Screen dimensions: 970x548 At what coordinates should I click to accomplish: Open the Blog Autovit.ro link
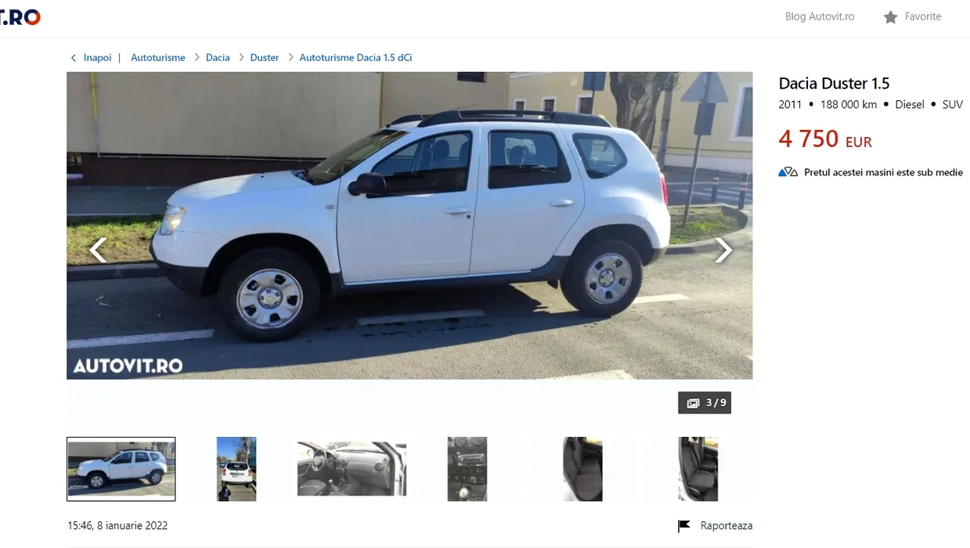820,16
